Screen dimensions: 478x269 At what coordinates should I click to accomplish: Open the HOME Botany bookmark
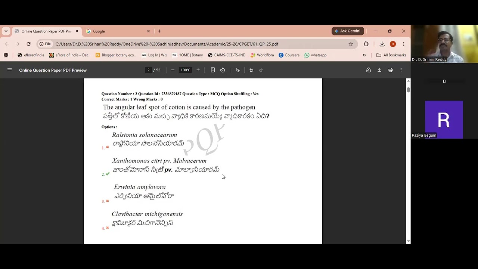click(x=187, y=55)
